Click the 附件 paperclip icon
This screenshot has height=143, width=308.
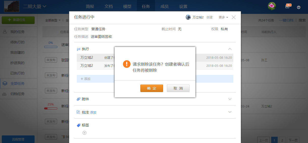[x=78, y=99]
